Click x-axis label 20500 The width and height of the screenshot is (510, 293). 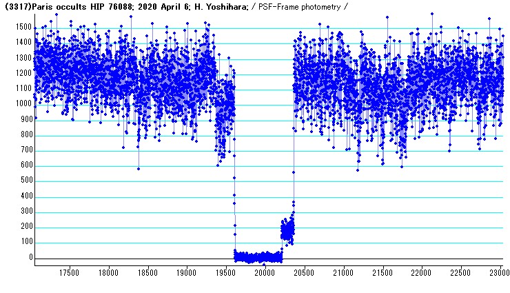pyautogui.click(x=304, y=272)
